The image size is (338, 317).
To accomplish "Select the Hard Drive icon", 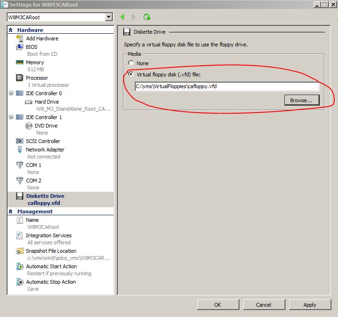I will point(29,102).
